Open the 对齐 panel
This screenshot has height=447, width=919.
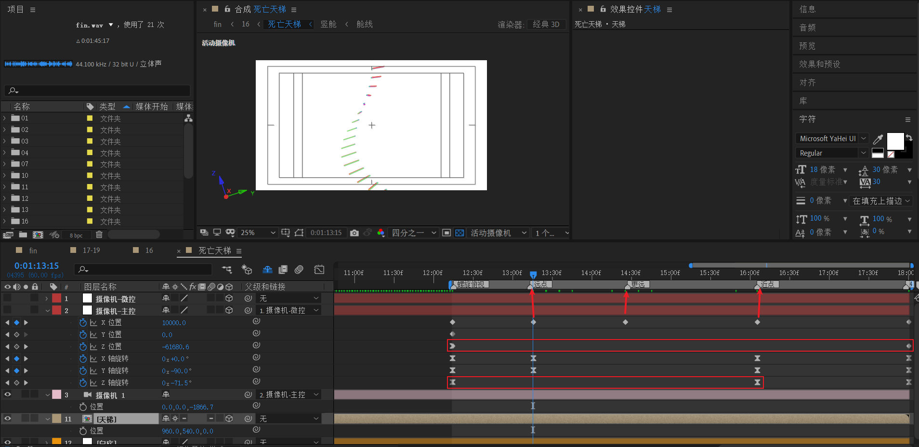pyautogui.click(x=807, y=82)
